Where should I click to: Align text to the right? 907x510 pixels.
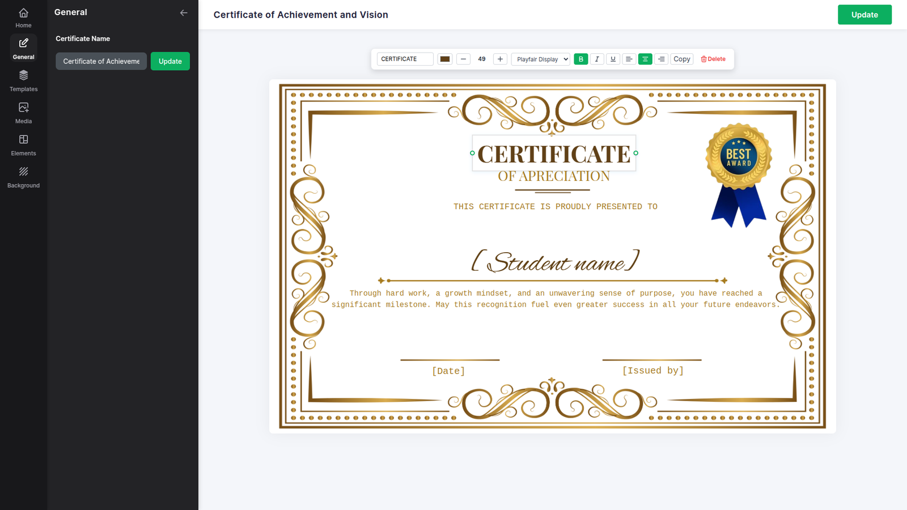tap(661, 59)
